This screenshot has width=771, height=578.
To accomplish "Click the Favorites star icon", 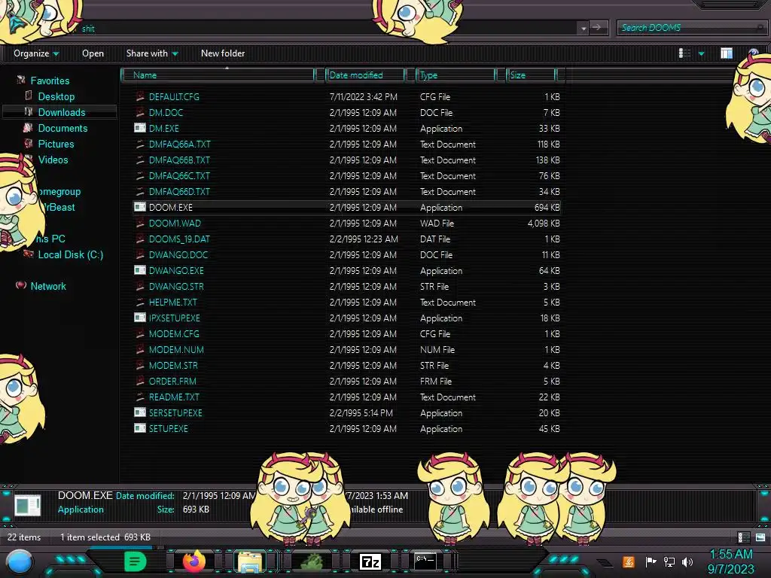I will 20,80.
